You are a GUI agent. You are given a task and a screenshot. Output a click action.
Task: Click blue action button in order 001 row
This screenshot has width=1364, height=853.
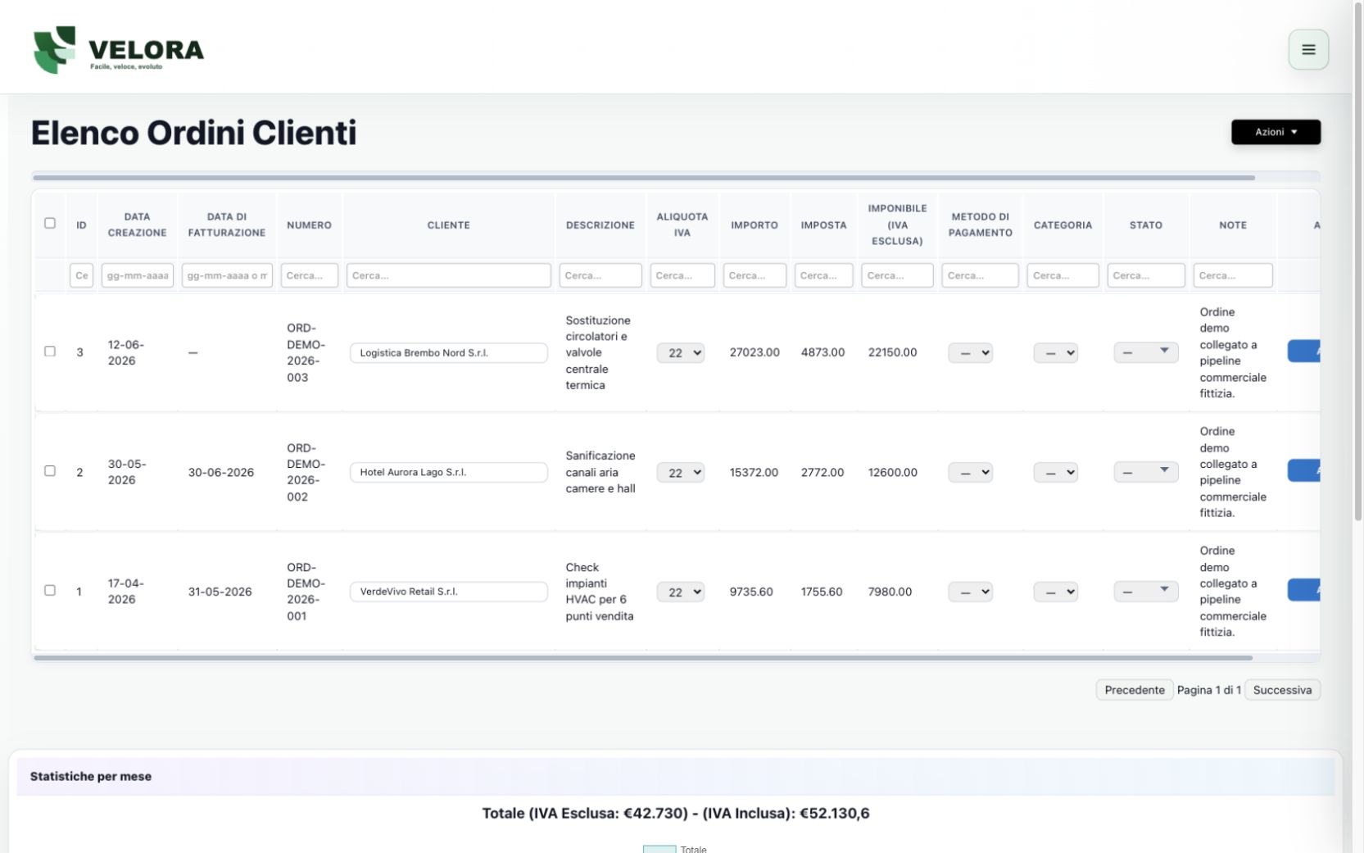pos(1304,590)
